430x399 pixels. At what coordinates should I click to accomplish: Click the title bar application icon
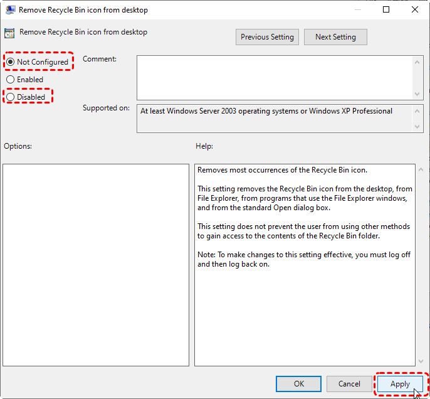pyautogui.click(x=11, y=10)
